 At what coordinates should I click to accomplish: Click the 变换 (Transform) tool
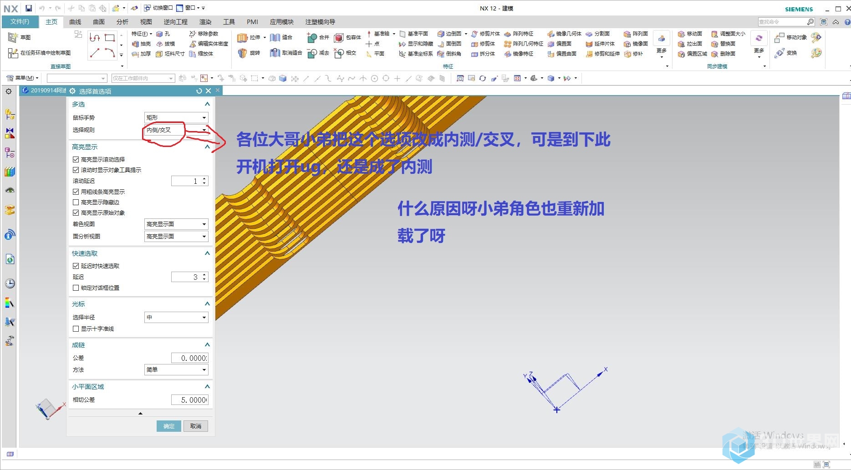pos(786,53)
